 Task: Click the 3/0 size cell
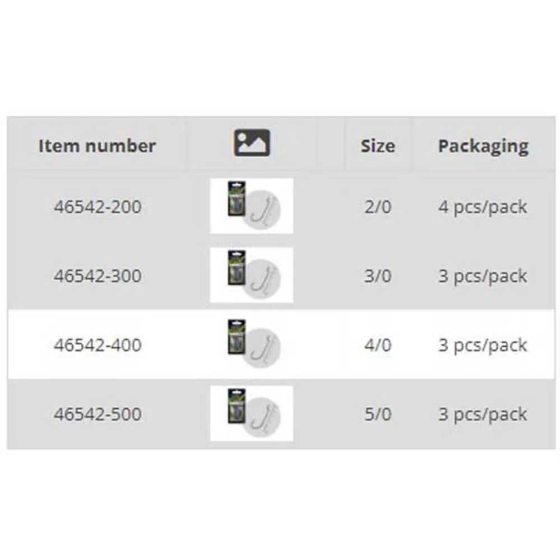tap(377, 276)
